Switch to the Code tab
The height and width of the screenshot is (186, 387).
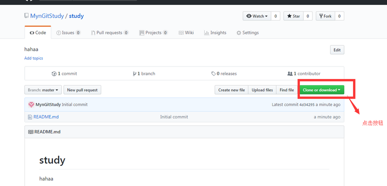click(38, 33)
